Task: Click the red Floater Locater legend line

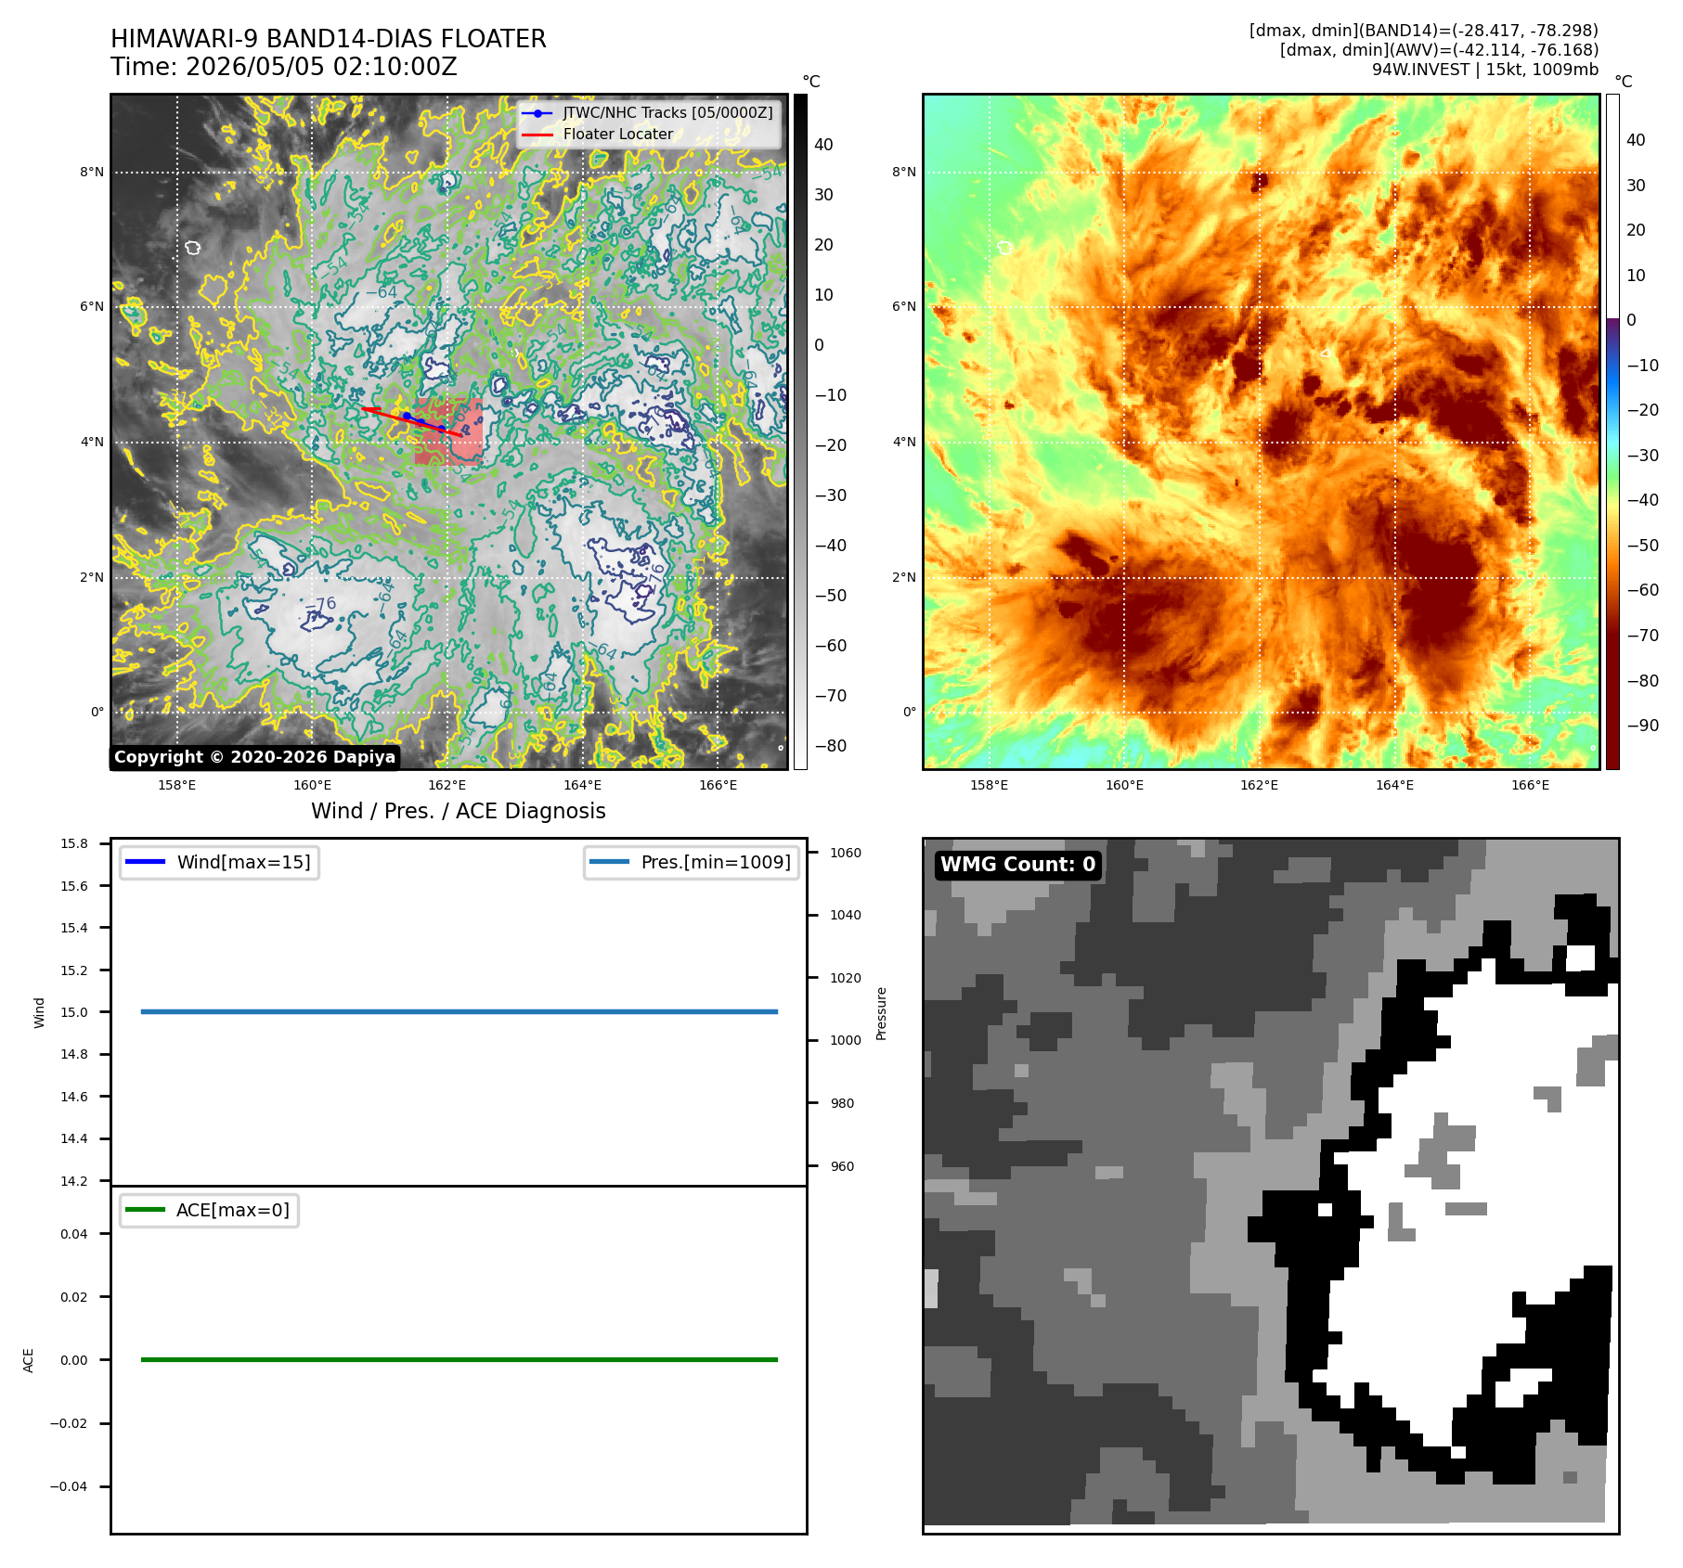Action: [x=537, y=135]
